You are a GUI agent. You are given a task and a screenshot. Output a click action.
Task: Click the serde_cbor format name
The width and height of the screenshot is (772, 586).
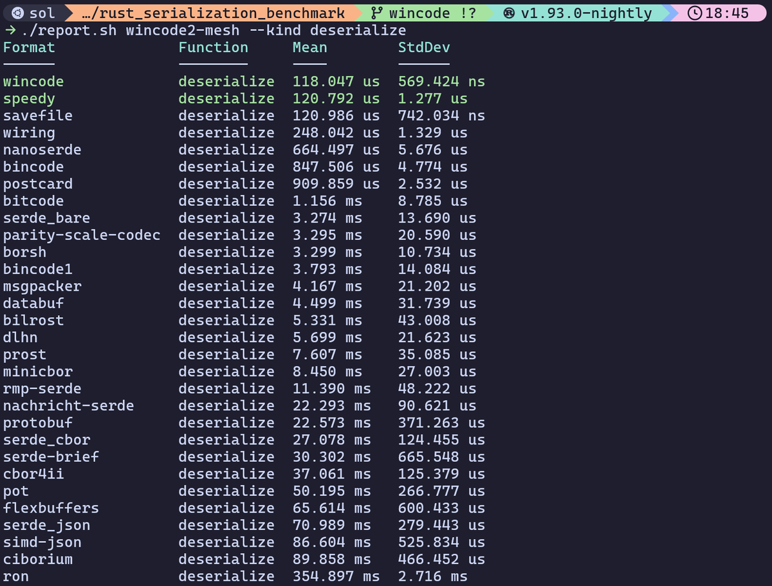point(46,439)
